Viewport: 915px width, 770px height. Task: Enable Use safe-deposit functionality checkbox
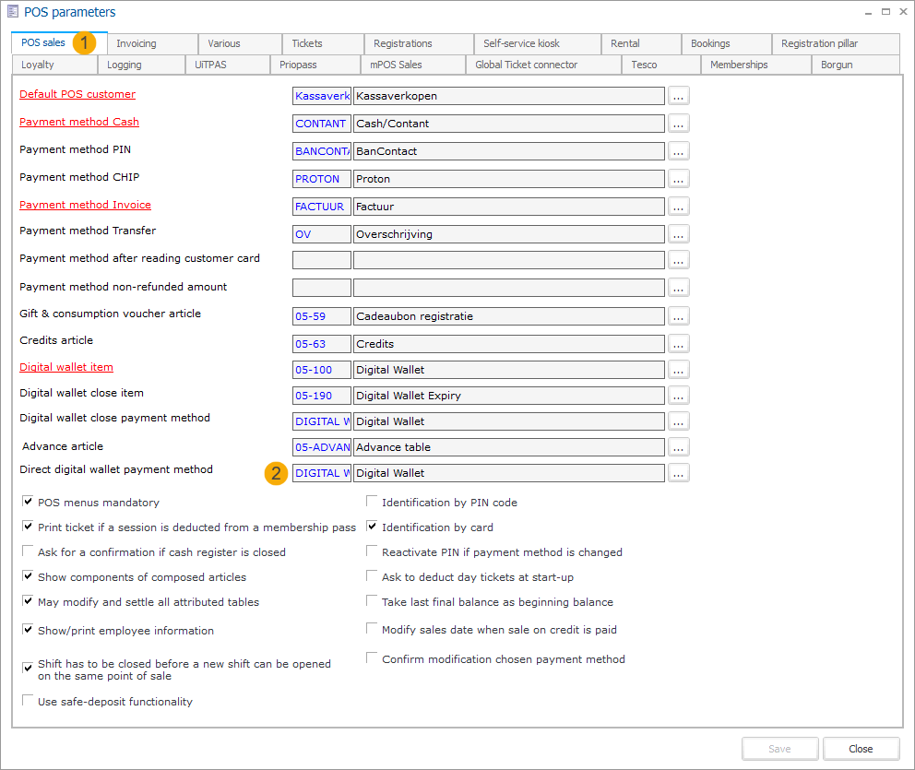[29, 702]
